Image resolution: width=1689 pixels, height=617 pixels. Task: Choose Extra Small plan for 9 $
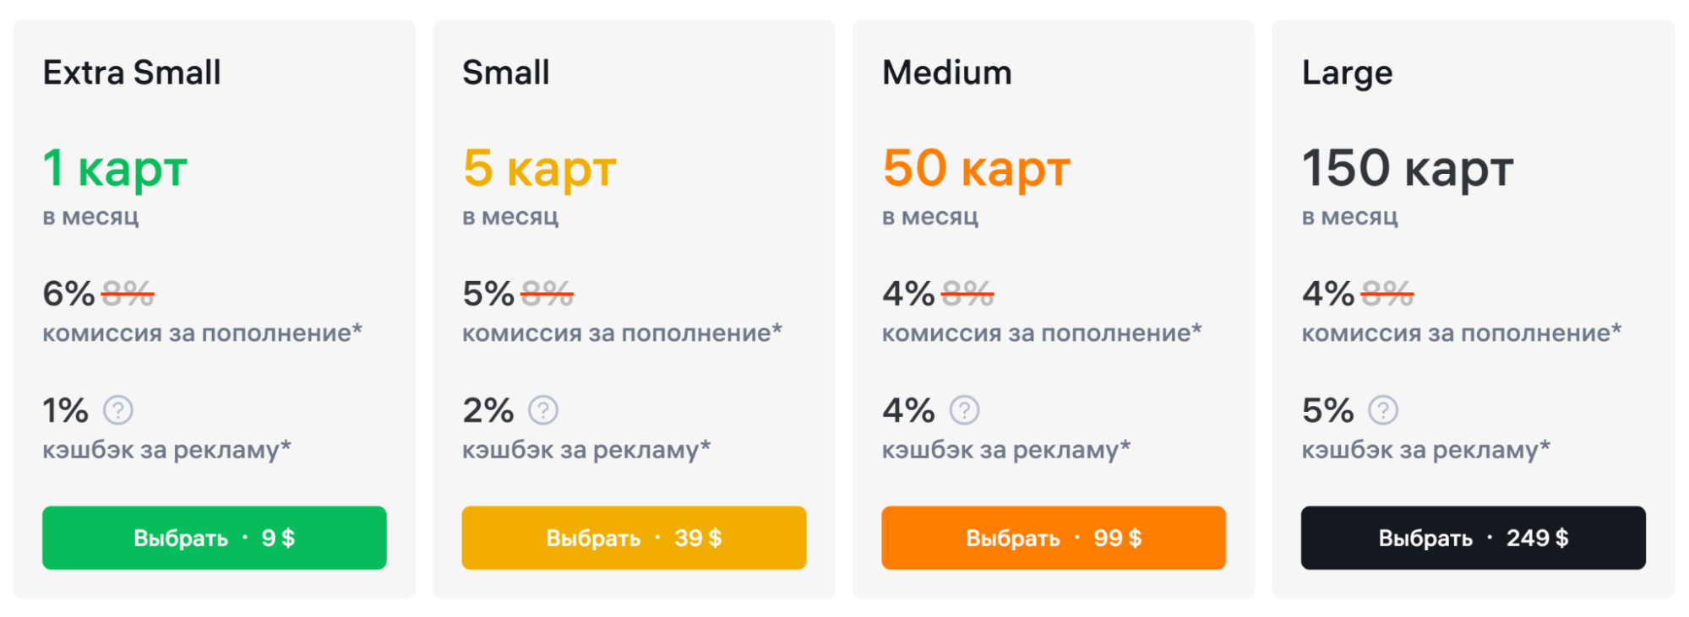point(215,538)
